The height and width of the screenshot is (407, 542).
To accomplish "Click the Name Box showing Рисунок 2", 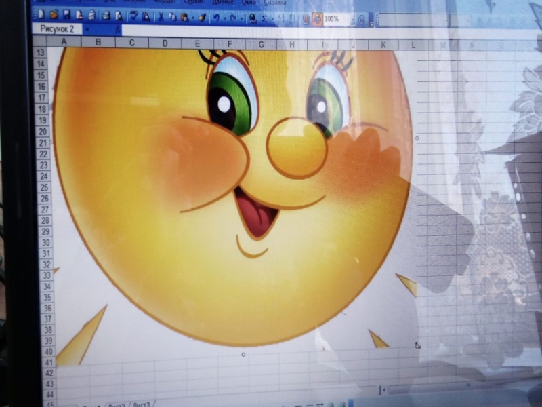I will pyautogui.click(x=57, y=28).
